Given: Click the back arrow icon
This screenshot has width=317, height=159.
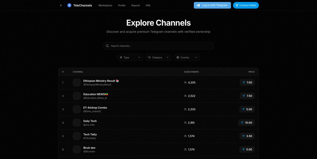Looking at the screenshot, I should point(61,5).
